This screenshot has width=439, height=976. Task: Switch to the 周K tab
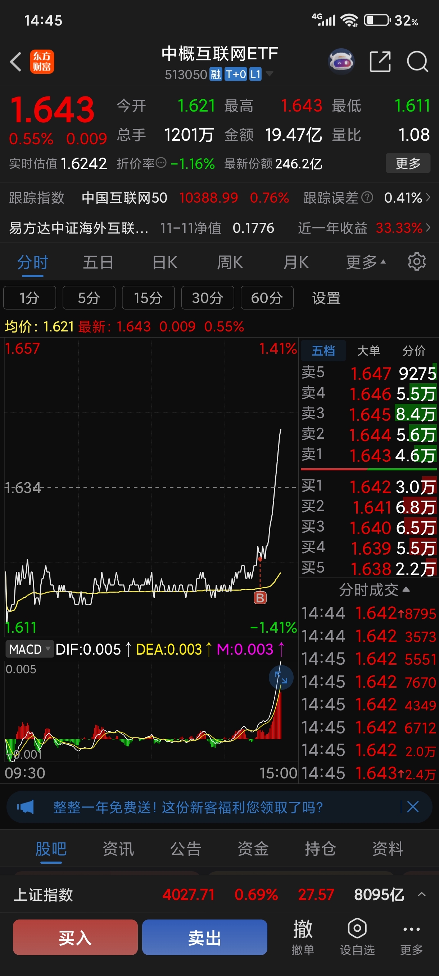click(230, 262)
